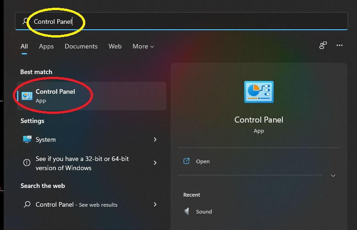Click the web search magnifier icon
This screenshot has height=230, width=357.
pyautogui.click(x=27, y=204)
